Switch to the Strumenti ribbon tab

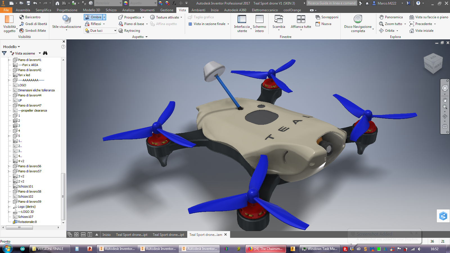coord(147,10)
